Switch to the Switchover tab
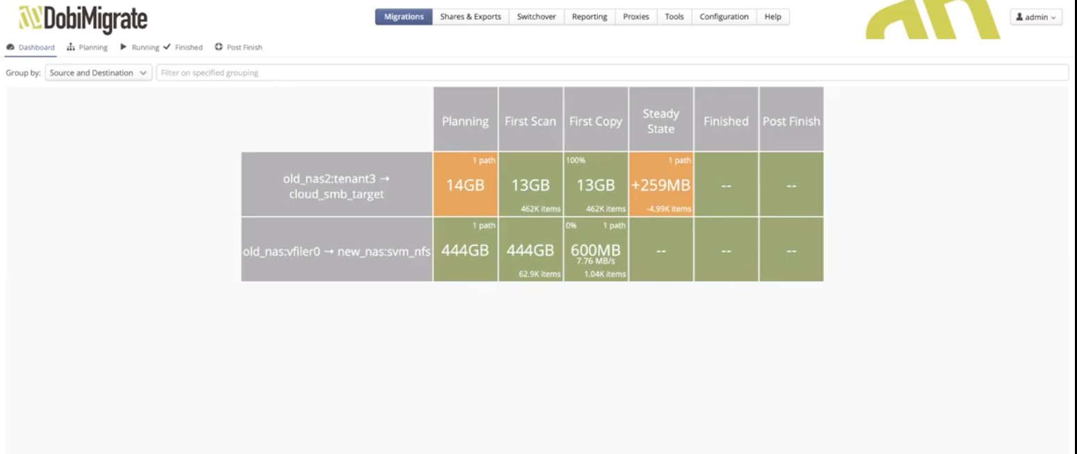1077x454 pixels. [536, 17]
